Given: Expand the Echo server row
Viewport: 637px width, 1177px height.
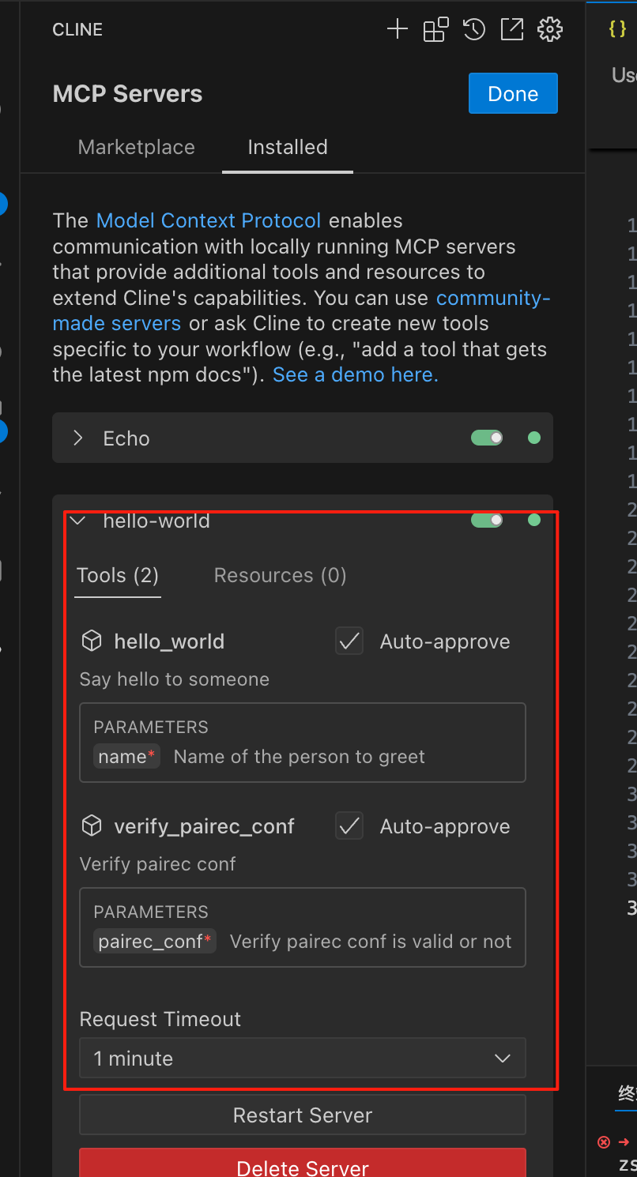Looking at the screenshot, I should tap(78, 438).
